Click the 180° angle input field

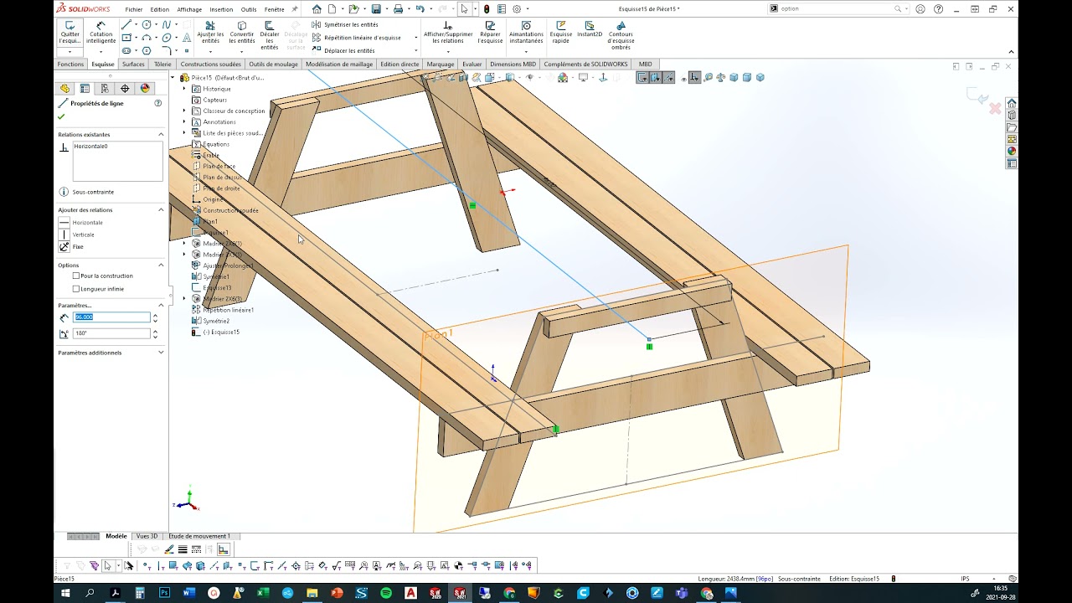pos(111,333)
